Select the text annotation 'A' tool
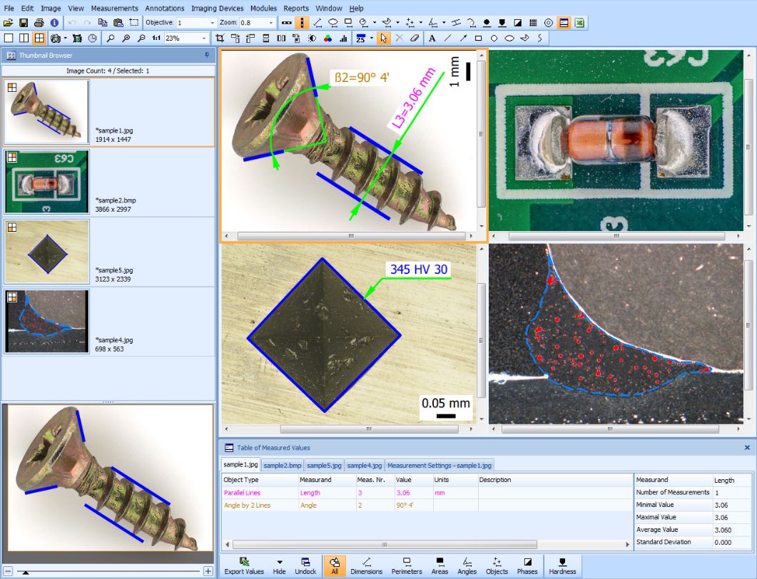This screenshot has width=757, height=579. (432, 38)
